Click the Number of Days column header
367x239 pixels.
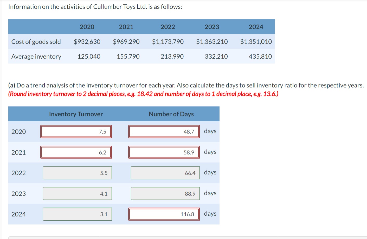click(171, 114)
